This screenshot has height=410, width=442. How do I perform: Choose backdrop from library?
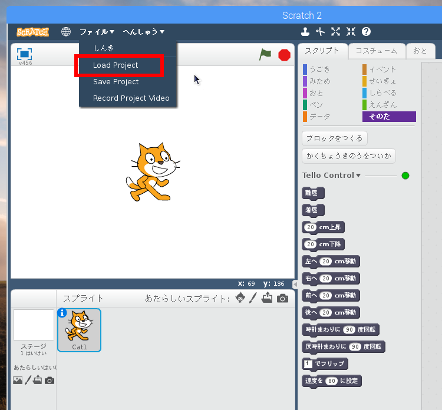[18, 381]
